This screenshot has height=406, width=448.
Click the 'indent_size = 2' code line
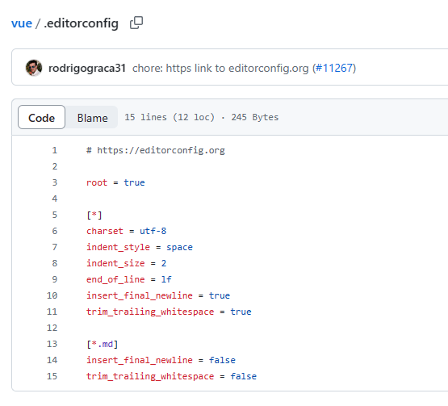tap(126, 263)
